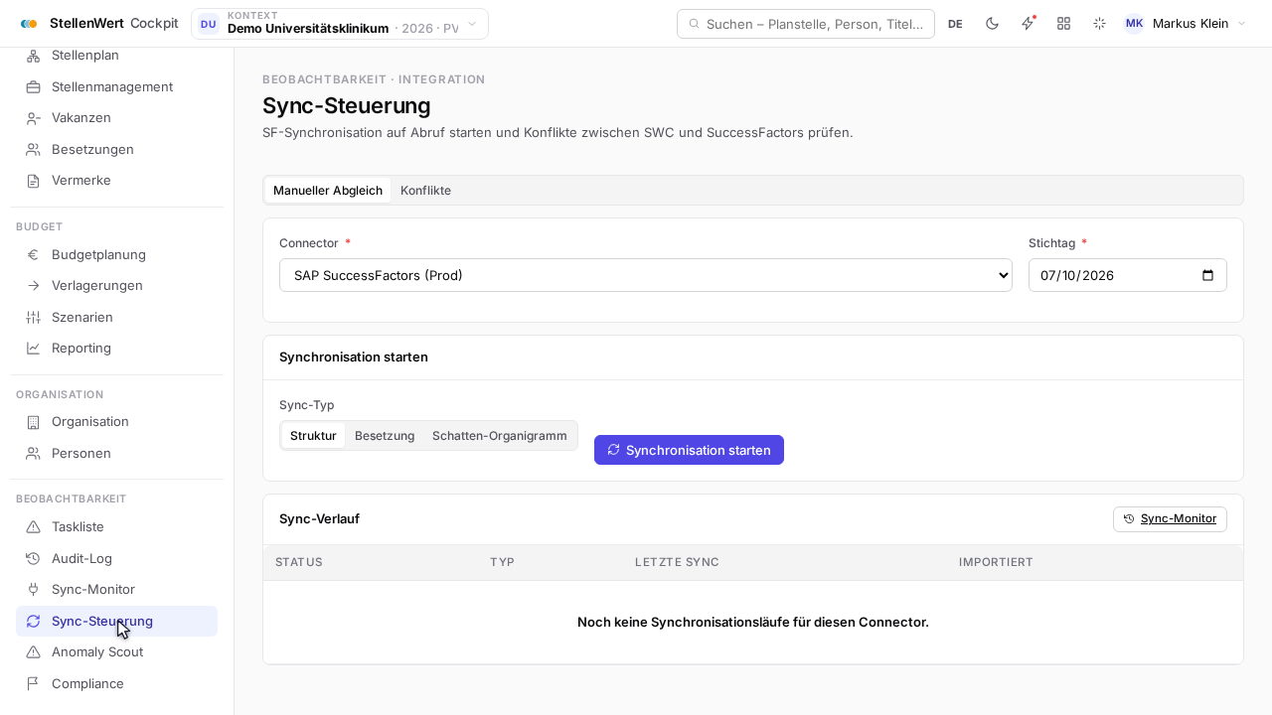Switch to the Manueller Abgleich tab
This screenshot has width=1272, height=715.
point(328,191)
